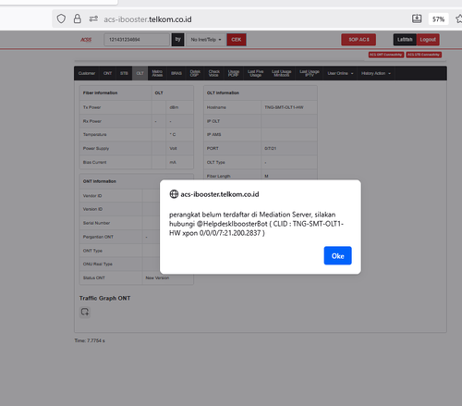462x406 pixels.
Task: Click the Tx Power row label
Action: point(91,107)
